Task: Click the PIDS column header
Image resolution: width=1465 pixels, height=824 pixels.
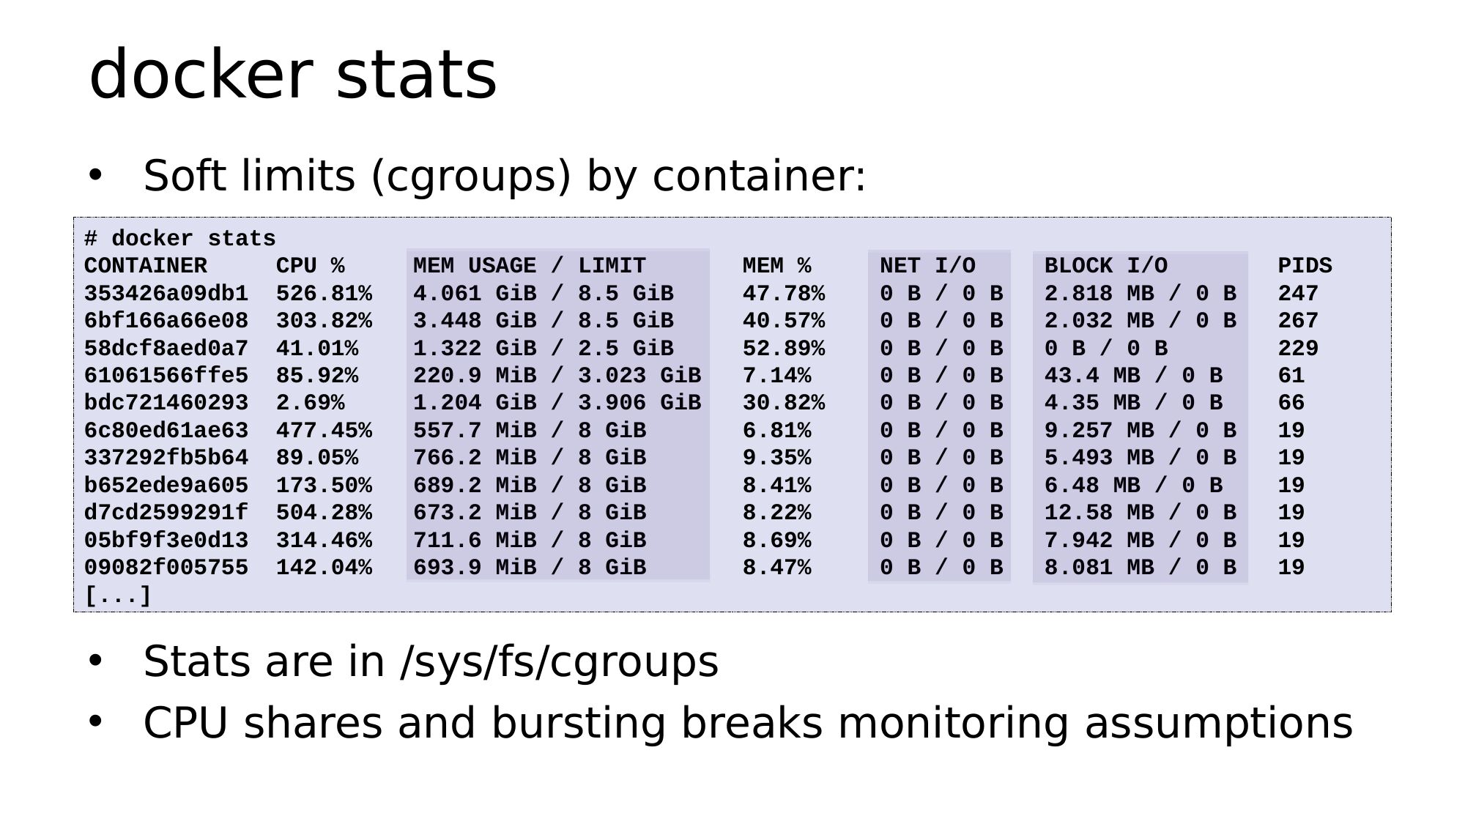Action: pos(1305,266)
